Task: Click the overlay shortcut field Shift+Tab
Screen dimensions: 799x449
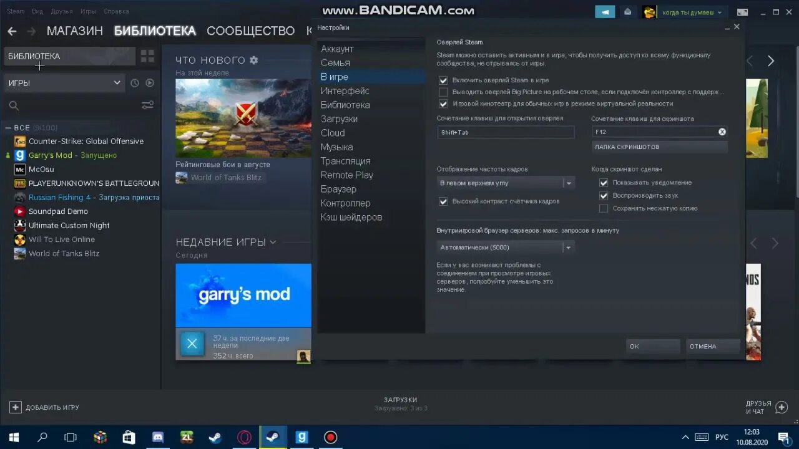Action: click(x=506, y=132)
